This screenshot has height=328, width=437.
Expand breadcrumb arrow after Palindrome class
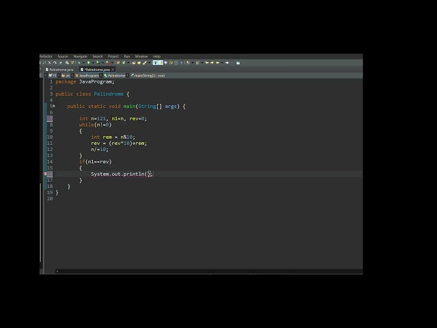tap(128, 76)
